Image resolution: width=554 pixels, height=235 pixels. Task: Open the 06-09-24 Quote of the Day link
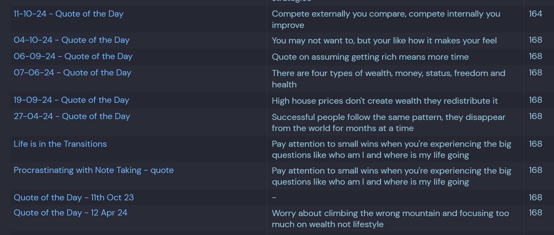tap(73, 56)
